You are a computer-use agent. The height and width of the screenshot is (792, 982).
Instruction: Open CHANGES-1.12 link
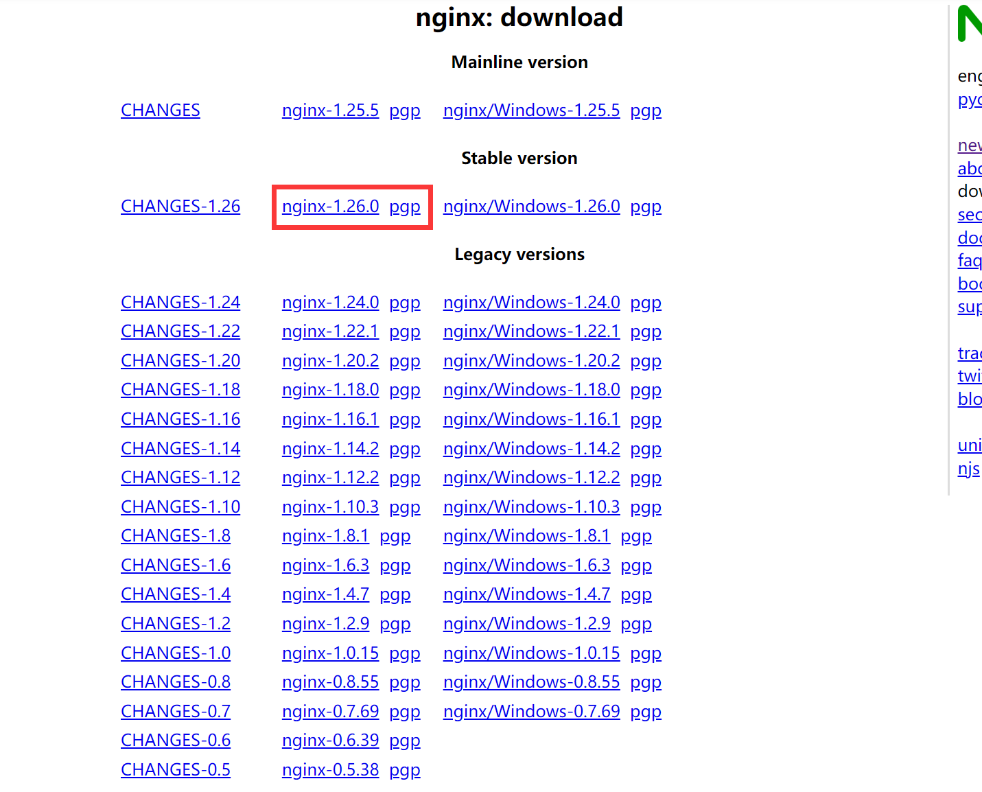point(180,478)
